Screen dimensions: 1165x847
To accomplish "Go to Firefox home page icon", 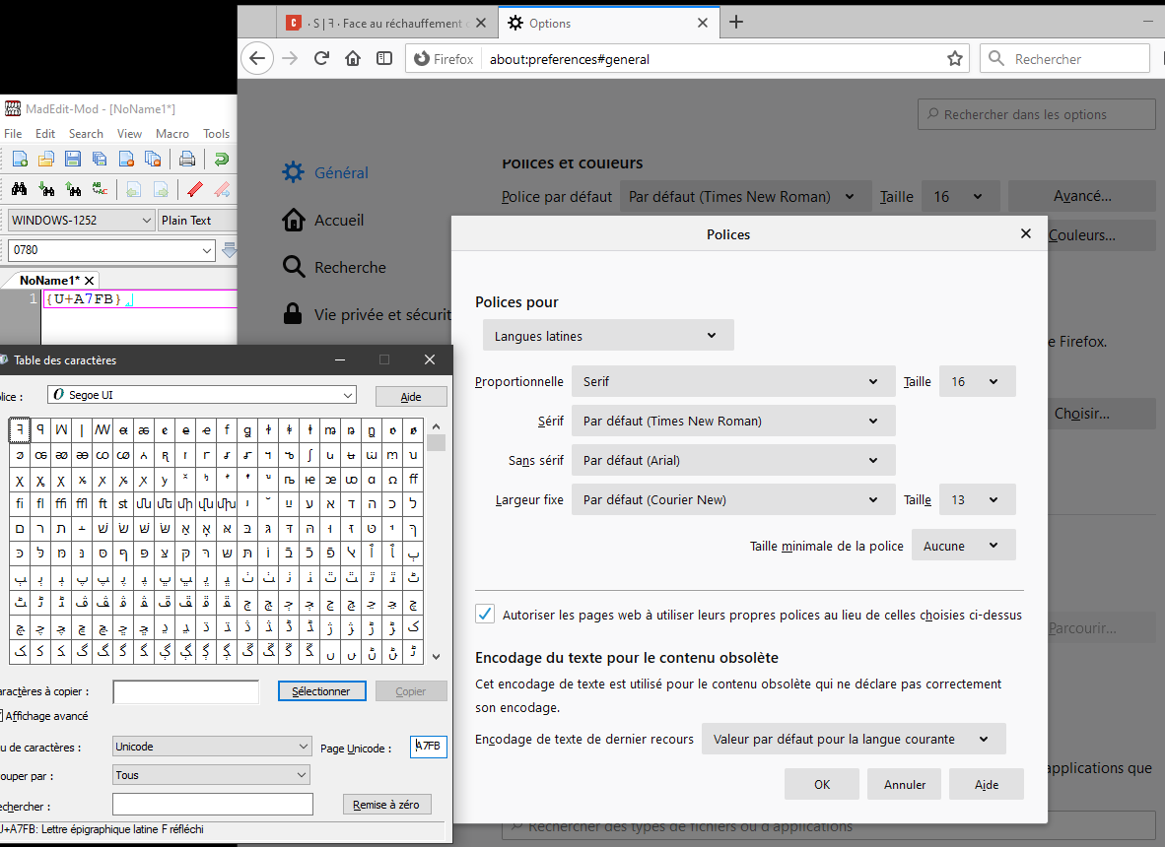I will coord(353,59).
